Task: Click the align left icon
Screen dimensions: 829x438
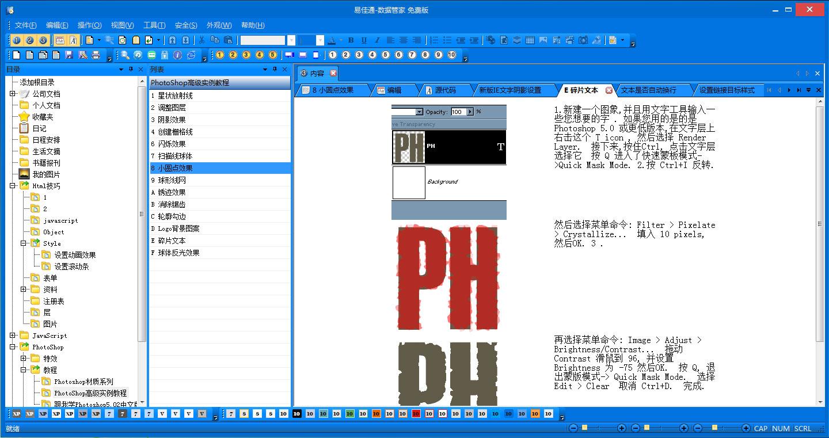Action: (x=390, y=40)
